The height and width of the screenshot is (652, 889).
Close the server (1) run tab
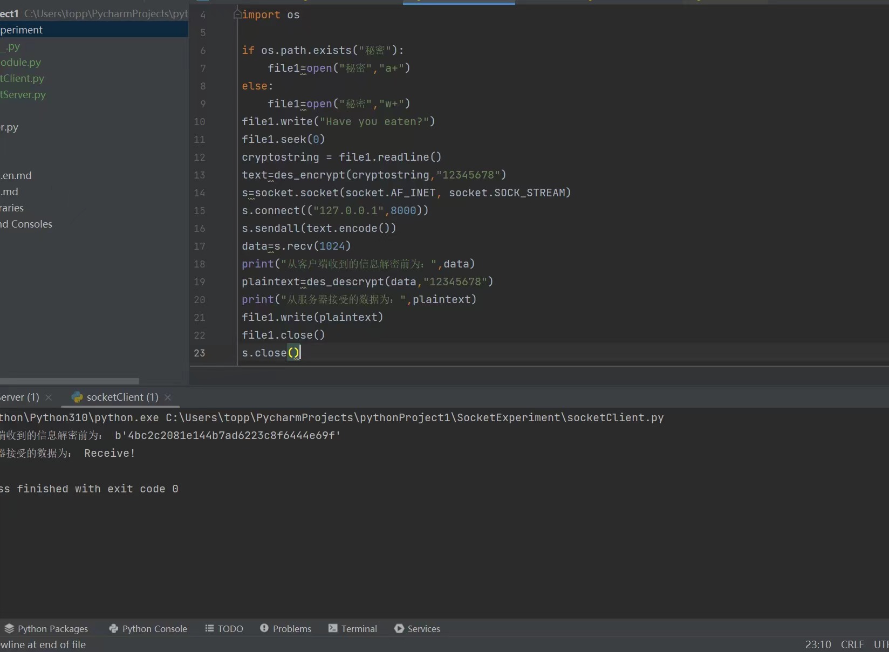pos(49,397)
